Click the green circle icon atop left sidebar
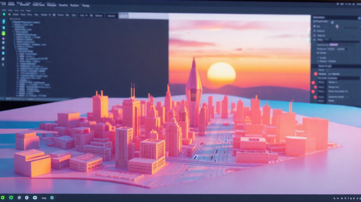Screen dimensions: 361x202 pos(4,14)
